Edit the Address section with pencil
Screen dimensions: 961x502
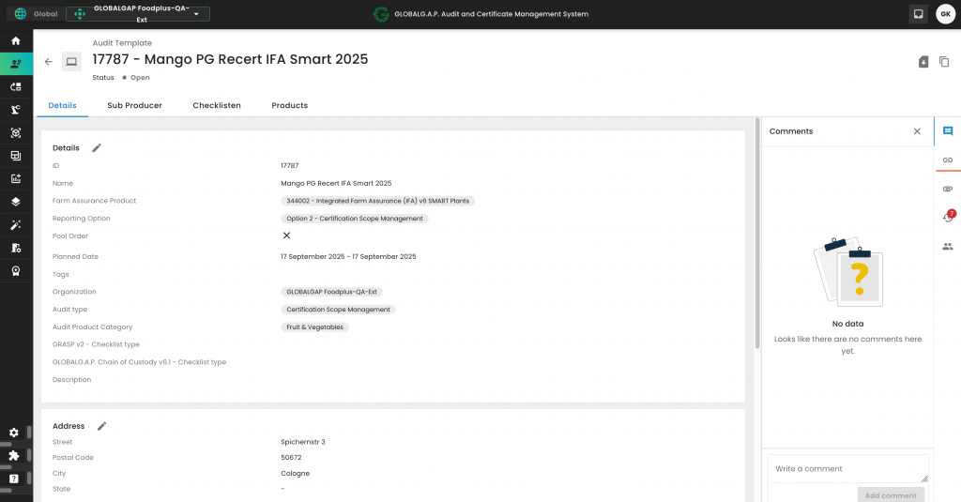(x=102, y=426)
